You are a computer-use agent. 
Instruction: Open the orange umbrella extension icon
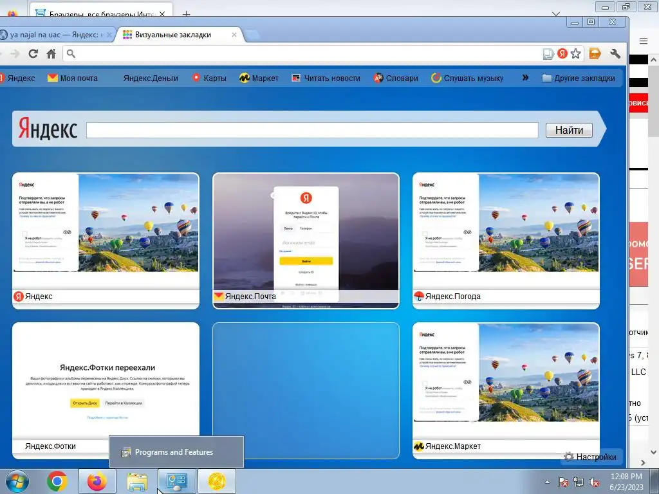point(595,53)
